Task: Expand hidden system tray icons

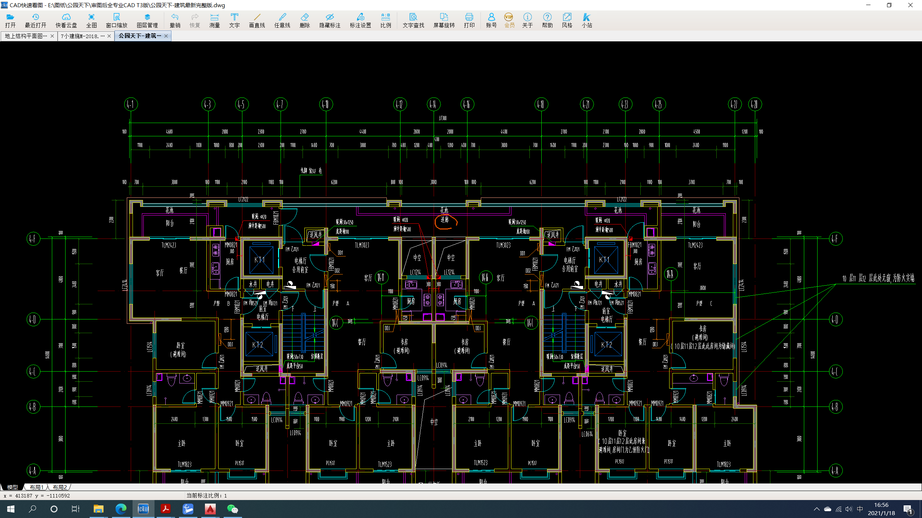Action: pyautogui.click(x=816, y=509)
